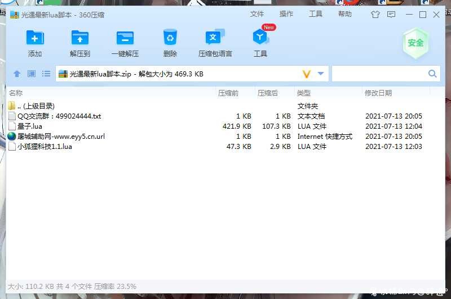
Task: Click file icon next to 量子.lua
Action: (x=12, y=126)
